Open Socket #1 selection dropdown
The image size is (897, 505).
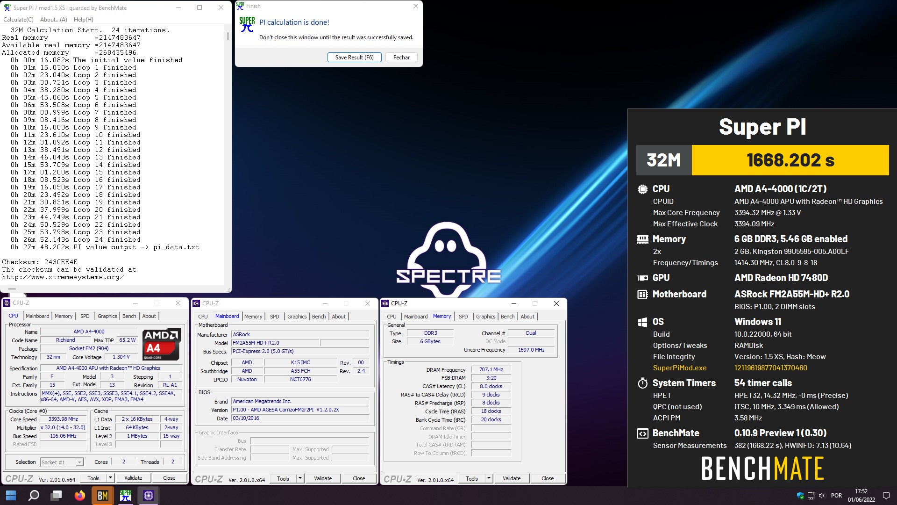coord(62,462)
